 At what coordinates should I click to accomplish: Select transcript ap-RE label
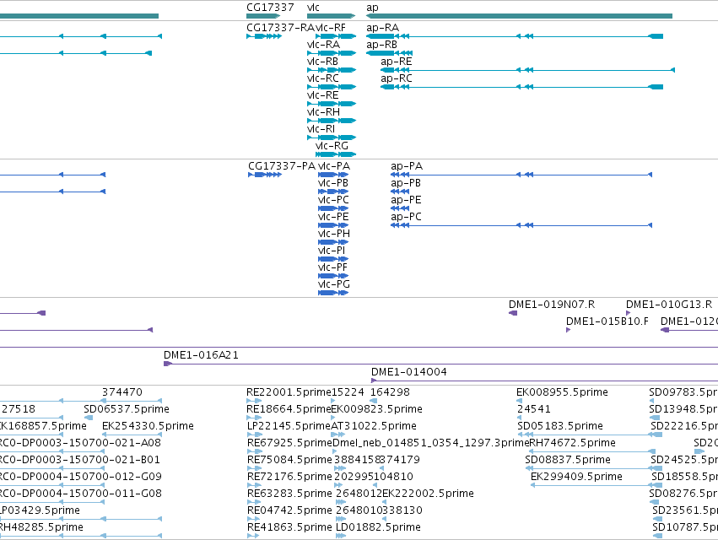396,62
